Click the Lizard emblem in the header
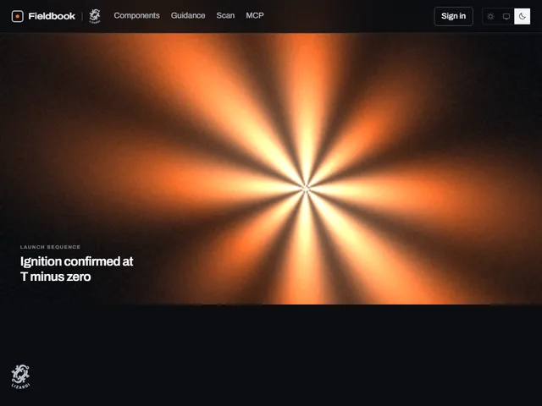The height and width of the screenshot is (406, 542). pyautogui.click(x=95, y=16)
